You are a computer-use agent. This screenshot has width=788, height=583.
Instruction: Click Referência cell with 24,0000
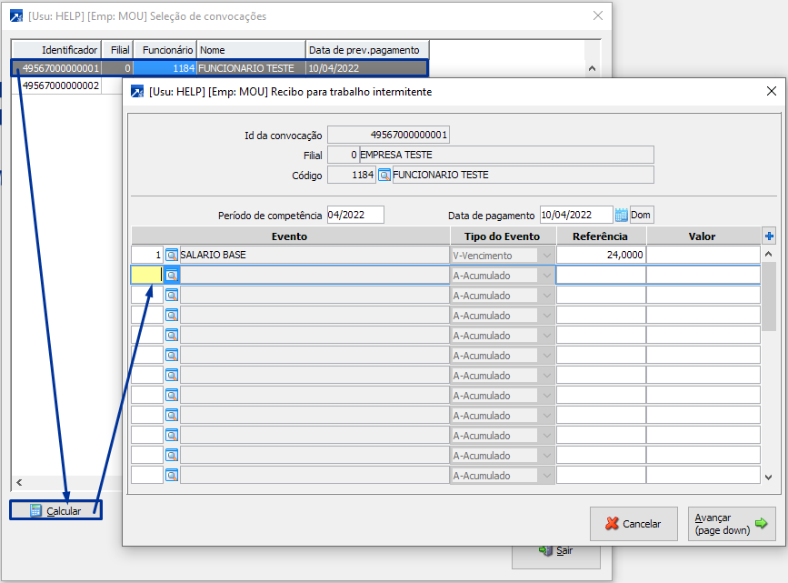pyautogui.click(x=601, y=255)
